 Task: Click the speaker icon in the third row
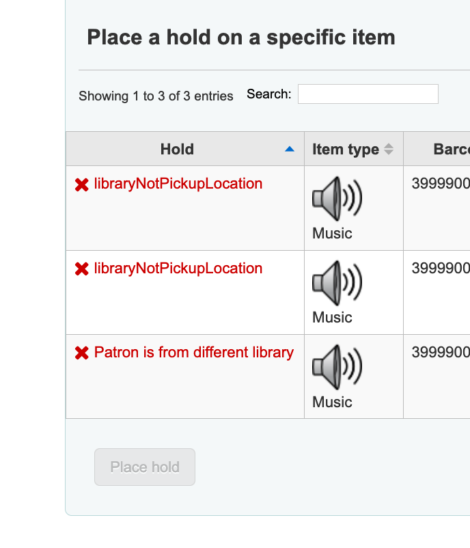click(337, 368)
